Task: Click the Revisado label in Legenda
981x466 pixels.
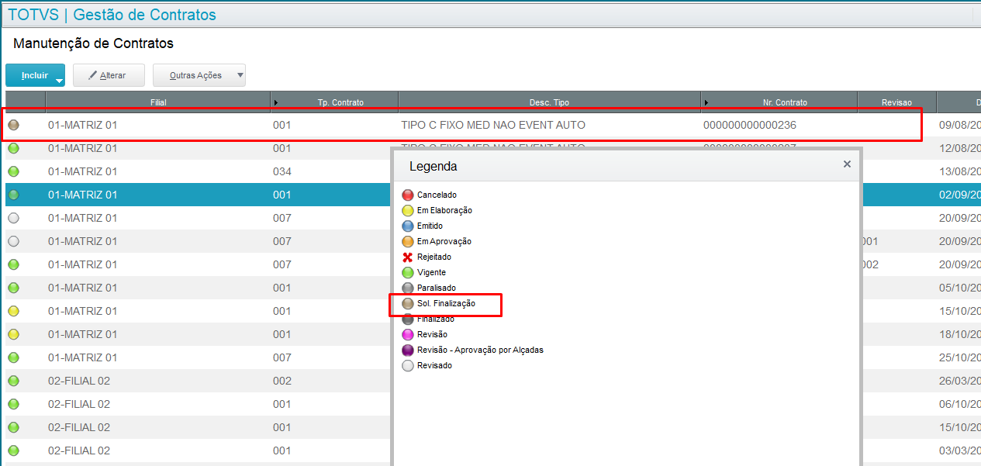Action: (x=434, y=366)
